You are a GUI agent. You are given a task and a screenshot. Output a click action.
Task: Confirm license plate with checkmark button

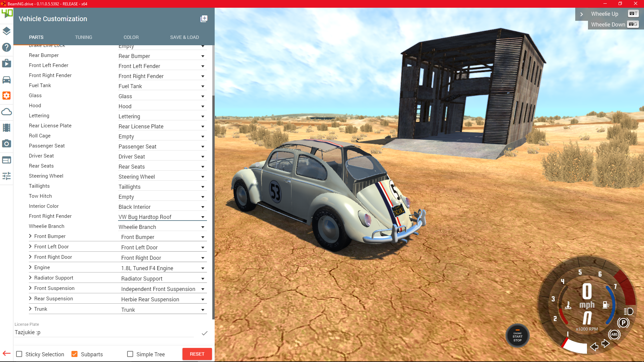pos(205,333)
